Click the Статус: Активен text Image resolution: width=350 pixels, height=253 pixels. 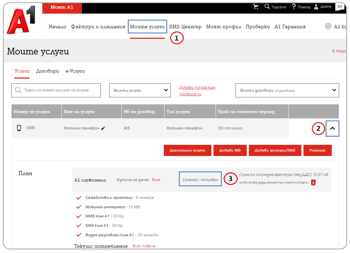(200, 180)
